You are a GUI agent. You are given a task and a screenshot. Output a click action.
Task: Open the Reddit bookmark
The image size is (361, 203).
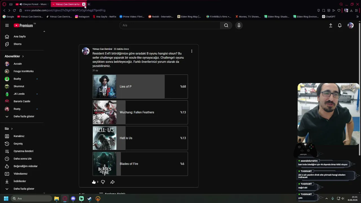coord(161,17)
